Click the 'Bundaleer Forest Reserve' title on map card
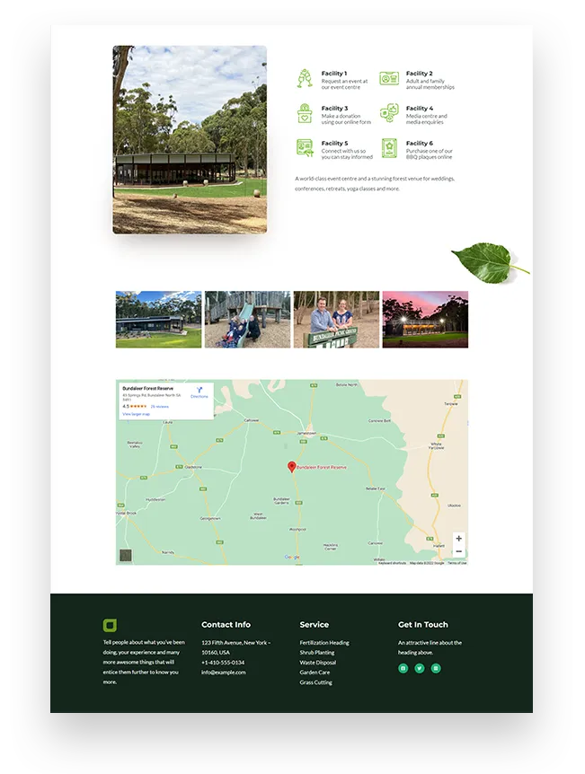The image size is (585, 774). (147, 389)
